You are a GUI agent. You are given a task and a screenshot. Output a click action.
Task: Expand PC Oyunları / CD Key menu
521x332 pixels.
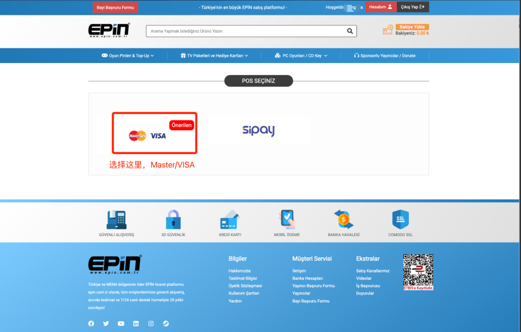[301, 55]
